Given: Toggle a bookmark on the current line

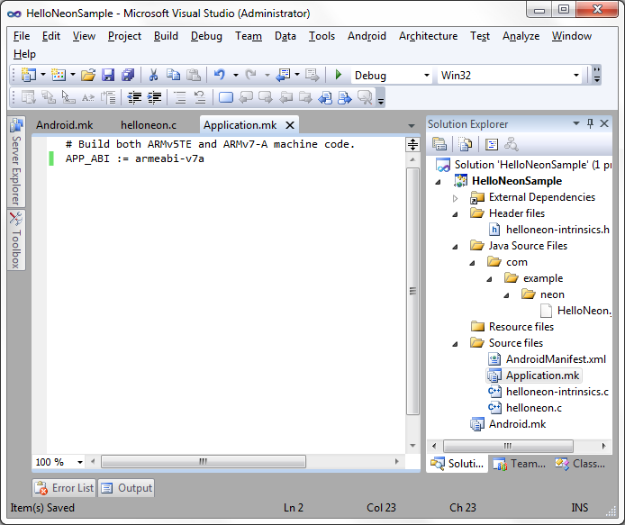Looking at the screenshot, I should pyautogui.click(x=226, y=97).
